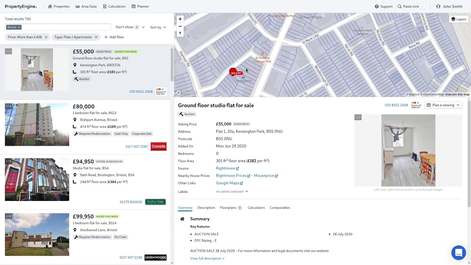Click Improve this map link
This screenshot has width=471, height=265.
point(457,95)
